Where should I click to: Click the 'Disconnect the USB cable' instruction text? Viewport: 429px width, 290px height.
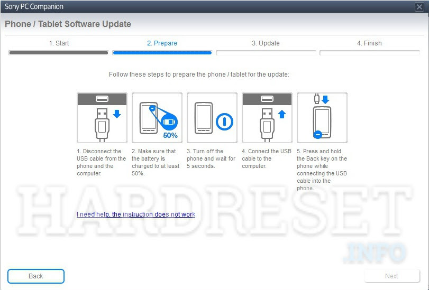tap(101, 162)
